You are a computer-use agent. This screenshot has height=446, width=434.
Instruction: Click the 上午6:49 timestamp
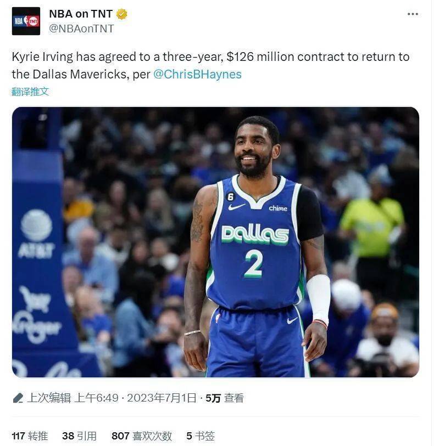click(x=96, y=398)
